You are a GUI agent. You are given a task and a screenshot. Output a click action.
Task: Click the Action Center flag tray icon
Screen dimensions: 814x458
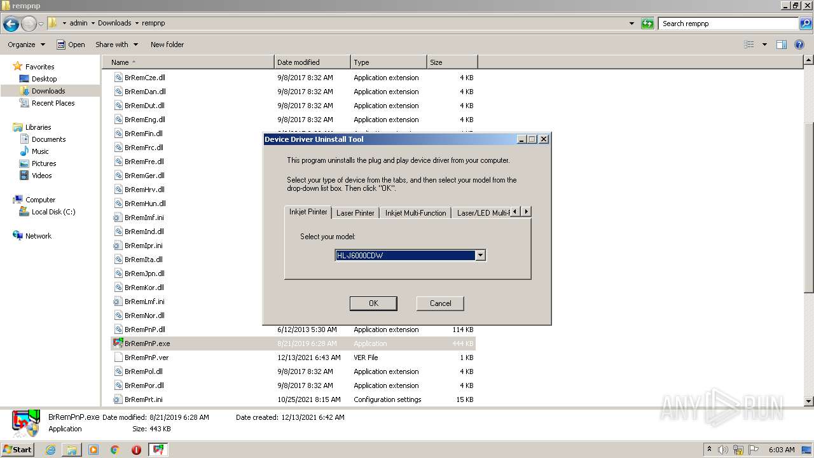point(754,450)
